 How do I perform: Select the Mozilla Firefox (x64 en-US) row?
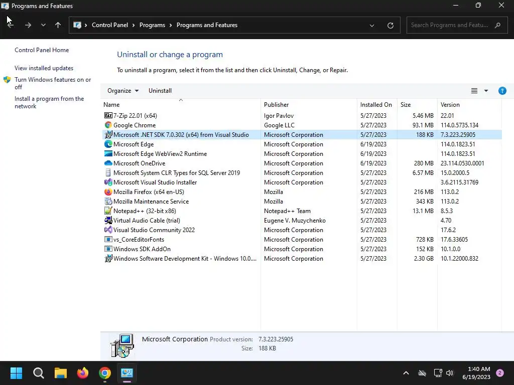(302, 192)
